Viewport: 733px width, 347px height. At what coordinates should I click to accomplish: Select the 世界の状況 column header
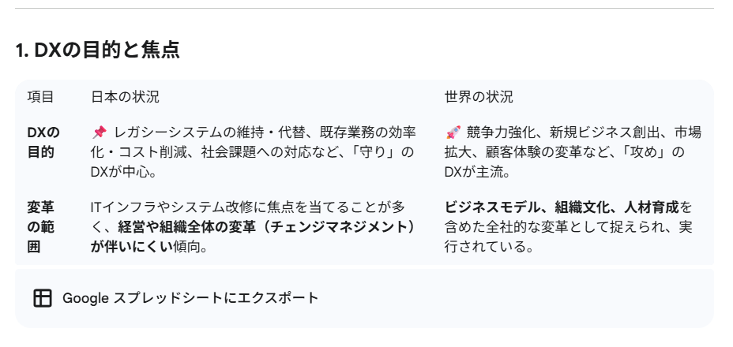(x=479, y=97)
